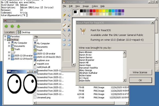Close the About Paint for ReactOS dialog

point(152,23)
